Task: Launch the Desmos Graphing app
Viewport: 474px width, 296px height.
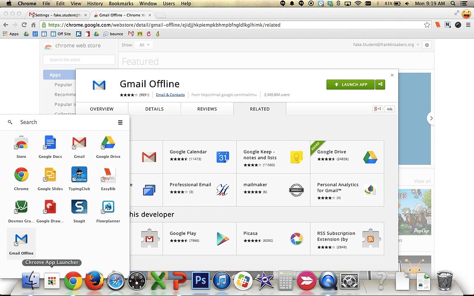Action: point(21,211)
